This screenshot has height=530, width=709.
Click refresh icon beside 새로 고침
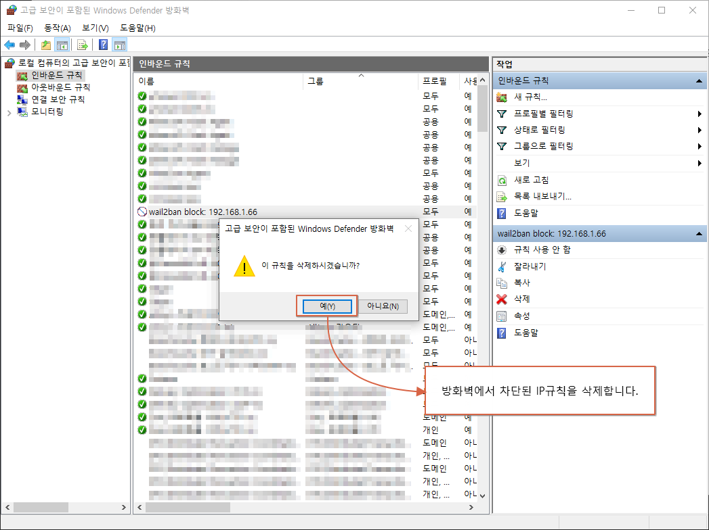(x=502, y=180)
